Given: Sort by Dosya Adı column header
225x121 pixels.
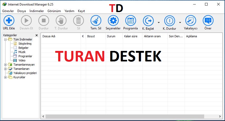Looking at the screenshot, I should (x=61, y=36).
